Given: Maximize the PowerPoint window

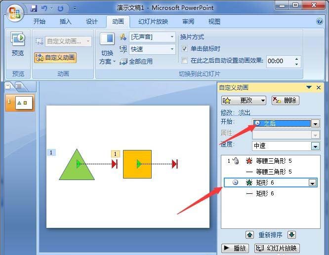Looking at the screenshot, I should coord(295,5).
